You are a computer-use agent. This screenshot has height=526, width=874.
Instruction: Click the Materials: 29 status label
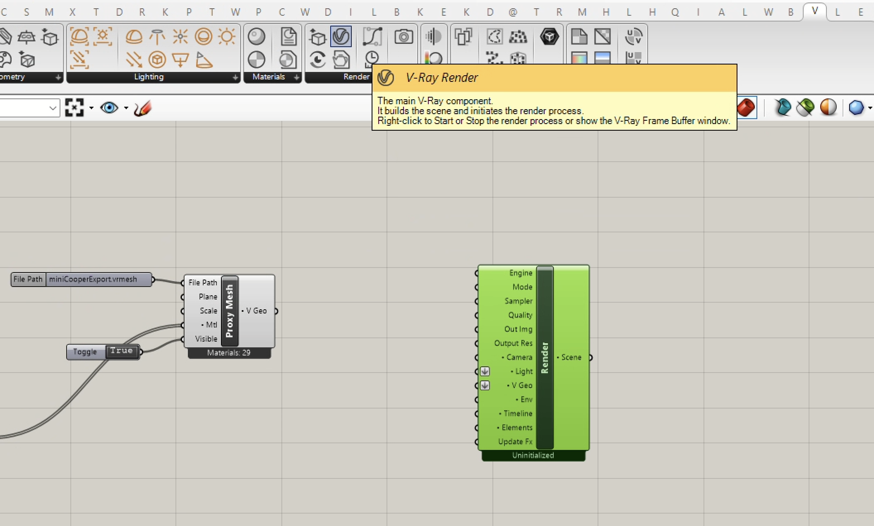(229, 353)
